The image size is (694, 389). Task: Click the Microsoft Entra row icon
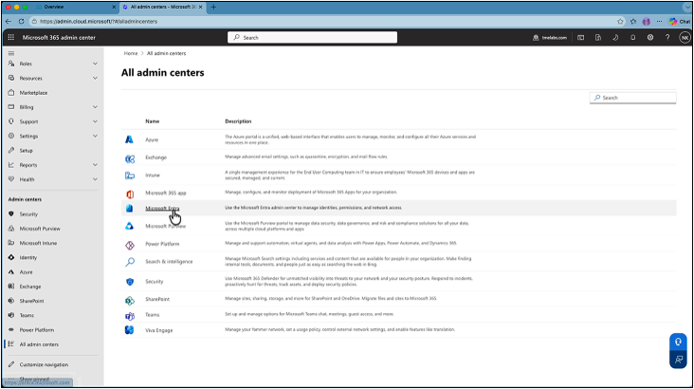point(129,208)
